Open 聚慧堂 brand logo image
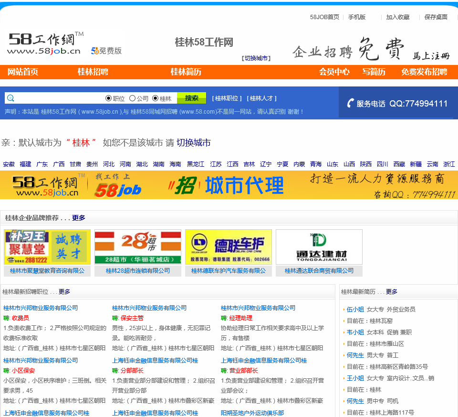458x417 pixels. coord(47,247)
